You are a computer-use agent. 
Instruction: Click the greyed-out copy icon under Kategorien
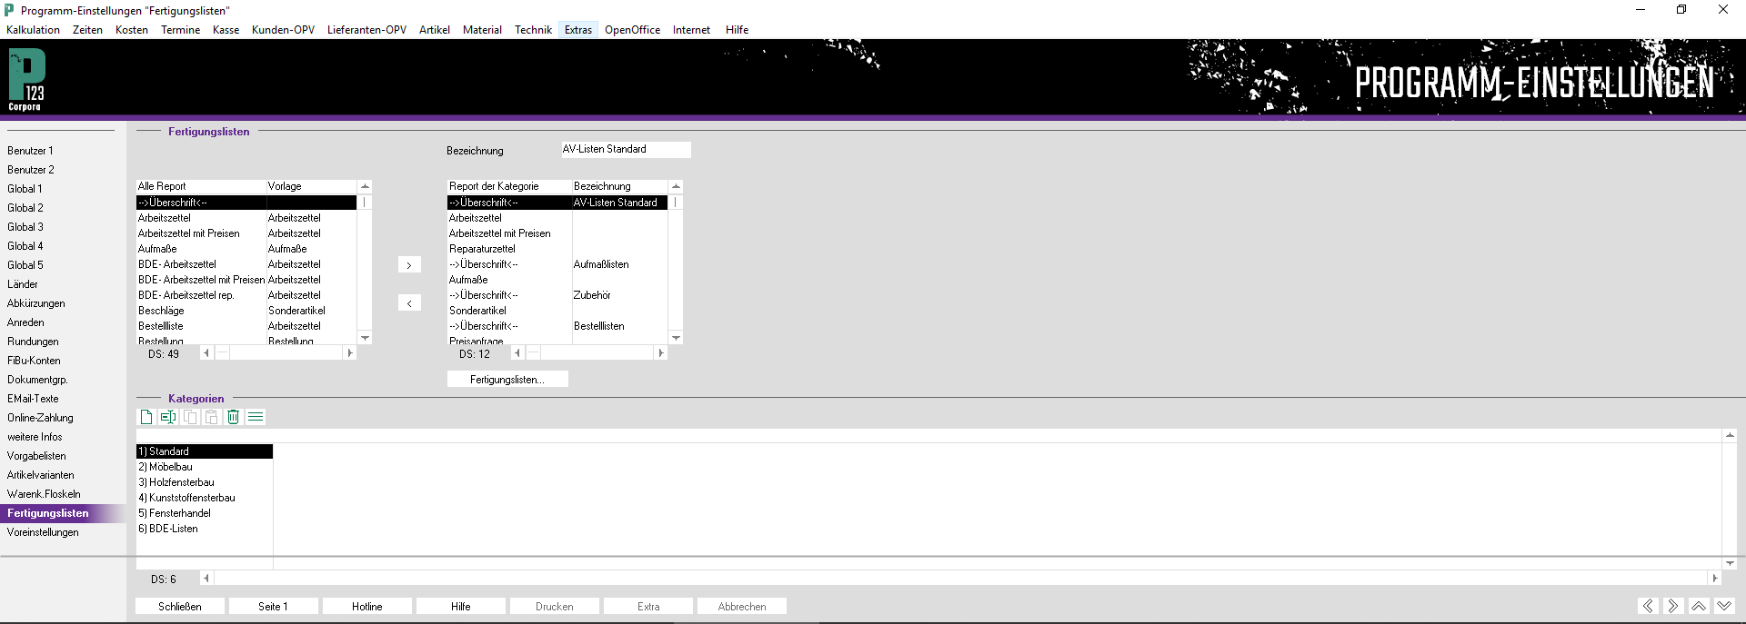[x=190, y=417]
